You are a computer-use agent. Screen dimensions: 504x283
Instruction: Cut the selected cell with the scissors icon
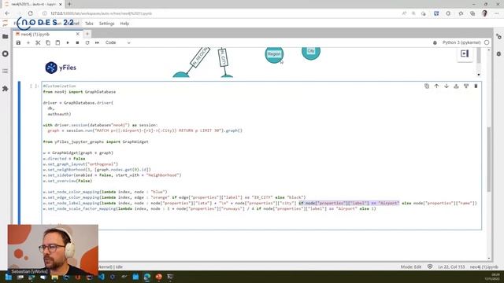point(38,42)
